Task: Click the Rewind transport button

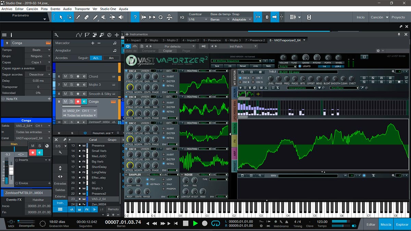Action: pyautogui.click(x=154, y=223)
